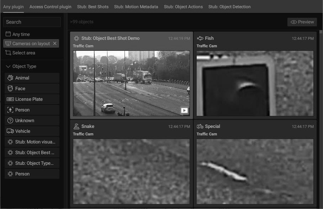Play the Stub: Object Best Shot Demo video

click(x=184, y=110)
